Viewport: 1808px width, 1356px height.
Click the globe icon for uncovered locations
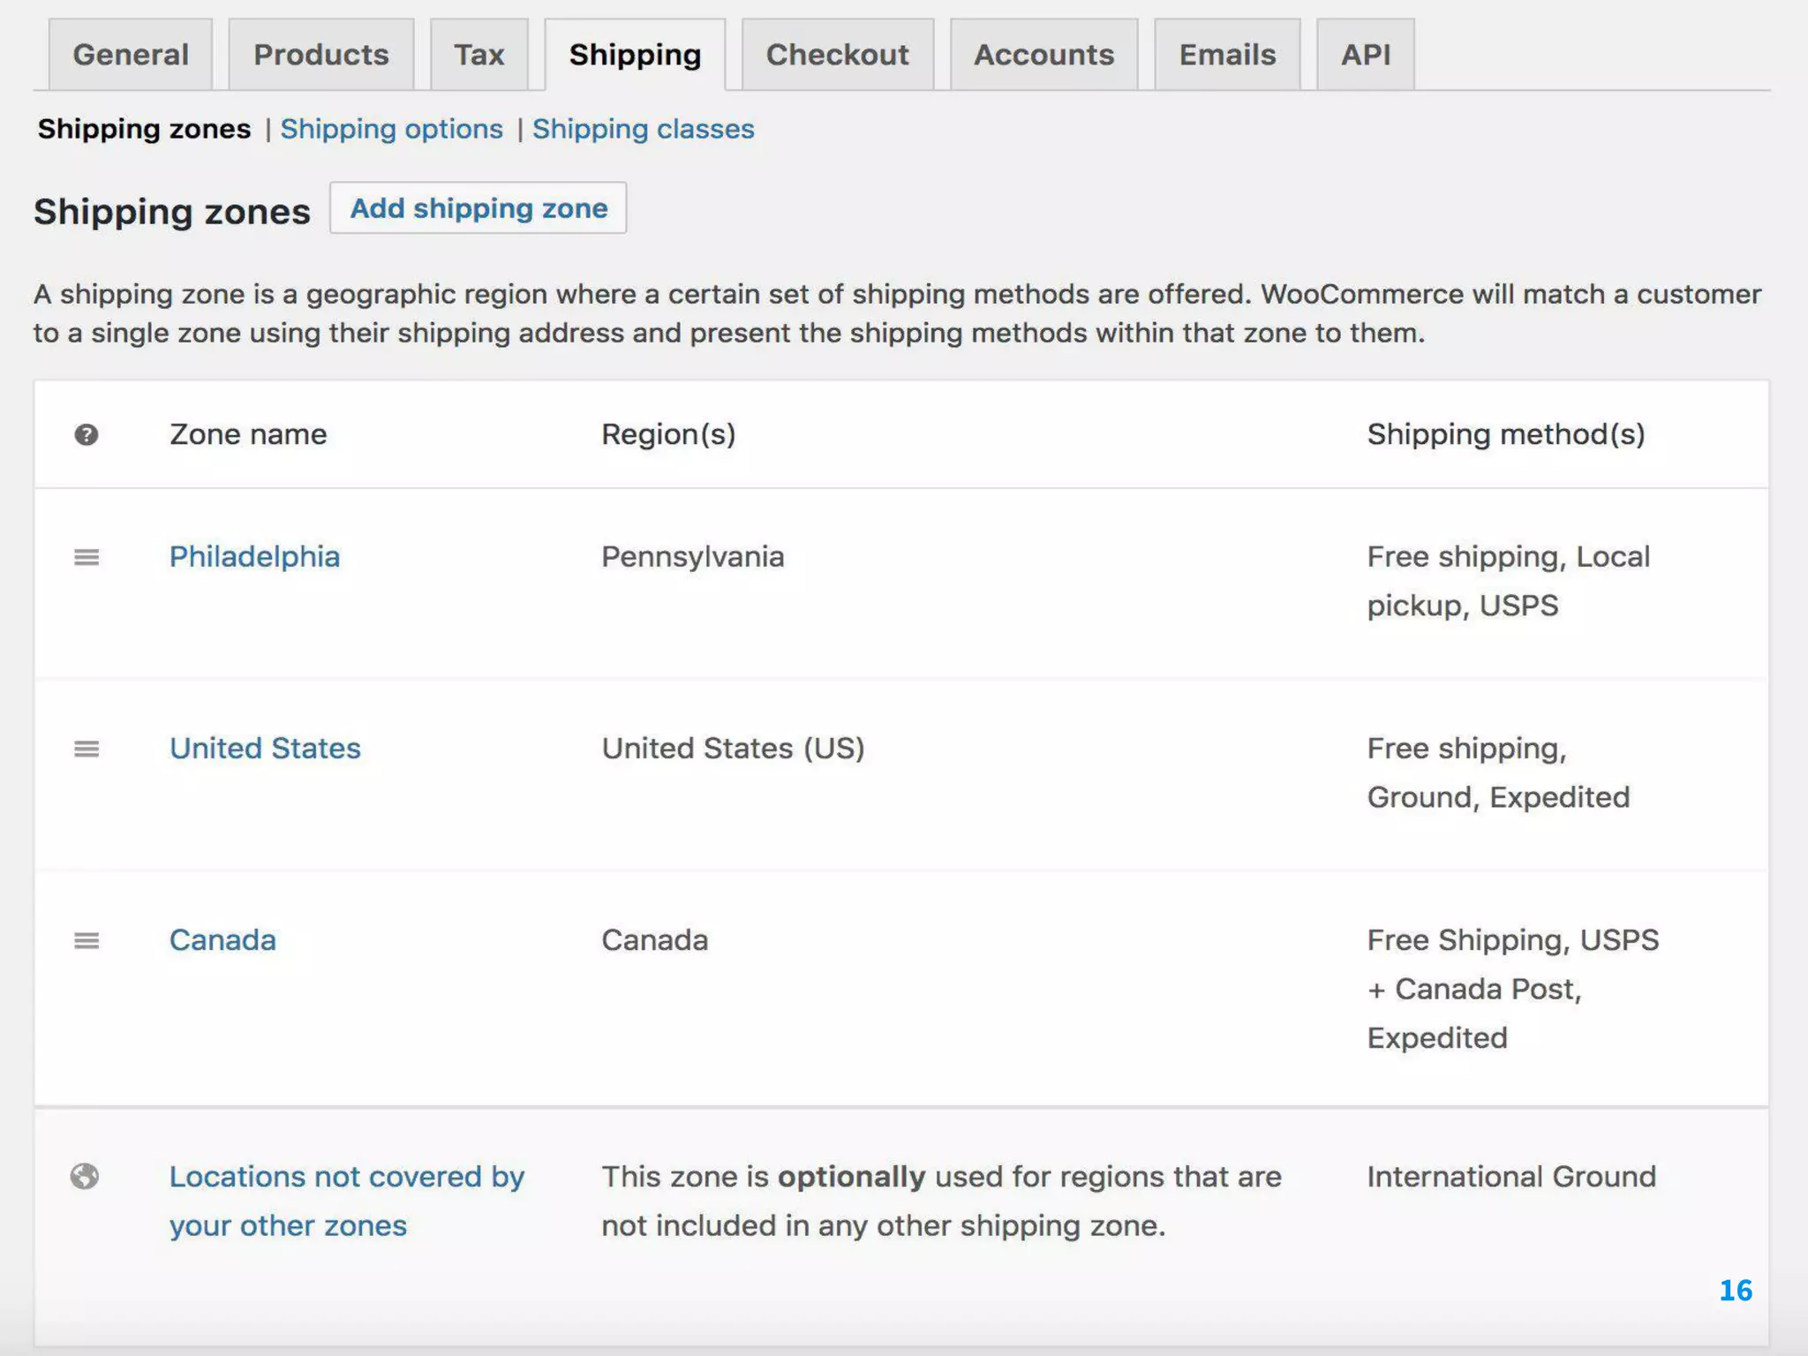coord(85,1176)
